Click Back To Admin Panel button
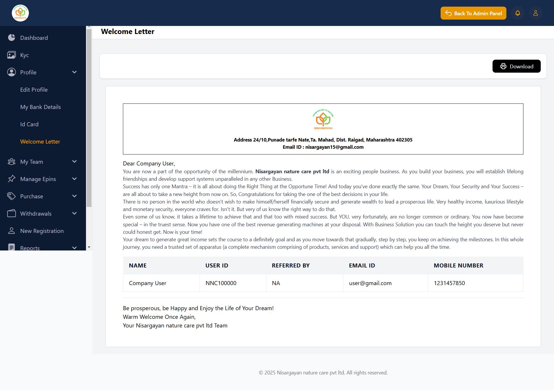Viewport: 554px width, 390px height. (x=473, y=13)
